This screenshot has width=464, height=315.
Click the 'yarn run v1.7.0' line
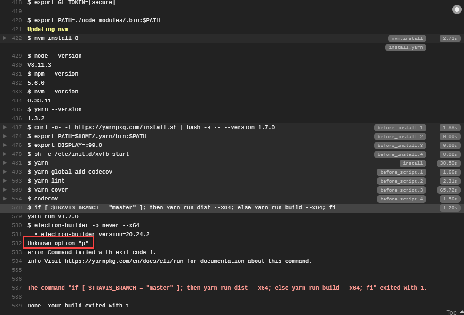(x=53, y=216)
